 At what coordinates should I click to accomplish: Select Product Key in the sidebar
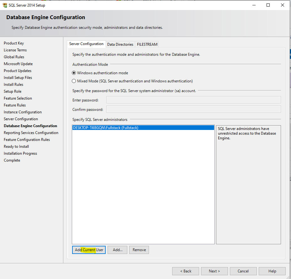pyautogui.click(x=14, y=43)
